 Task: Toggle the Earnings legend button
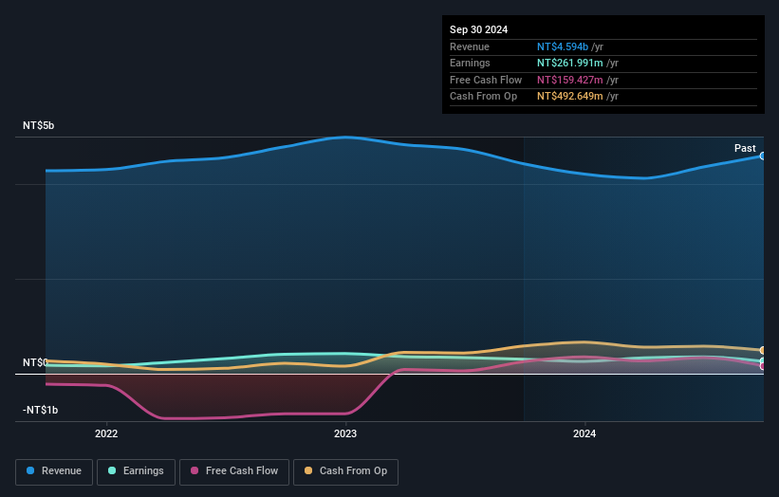136,471
